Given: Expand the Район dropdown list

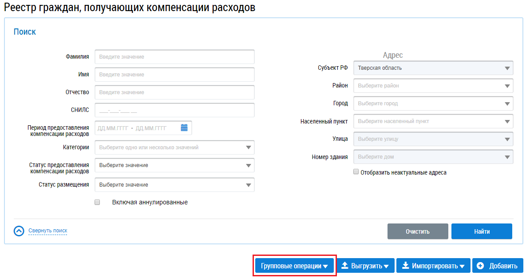Looking at the screenshot, I should coord(433,86).
